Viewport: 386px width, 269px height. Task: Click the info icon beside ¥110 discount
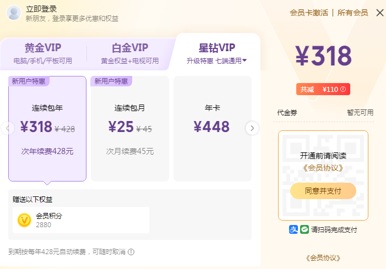(x=343, y=89)
